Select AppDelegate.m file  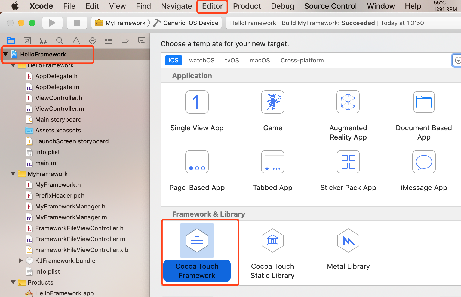click(x=57, y=87)
